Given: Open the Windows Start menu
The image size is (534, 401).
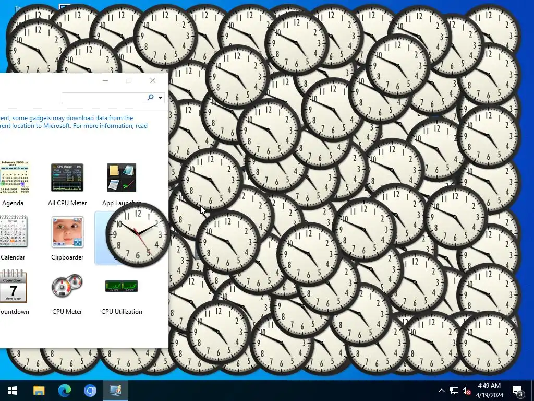Looking at the screenshot, I should 13,391.
